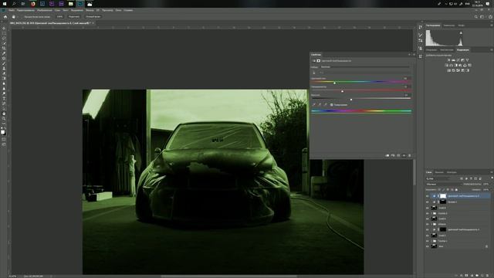Enable the Colorize (Тонирование) checkbox
Image resolution: width=494 pixels, height=278 pixels.
[x=331, y=105]
